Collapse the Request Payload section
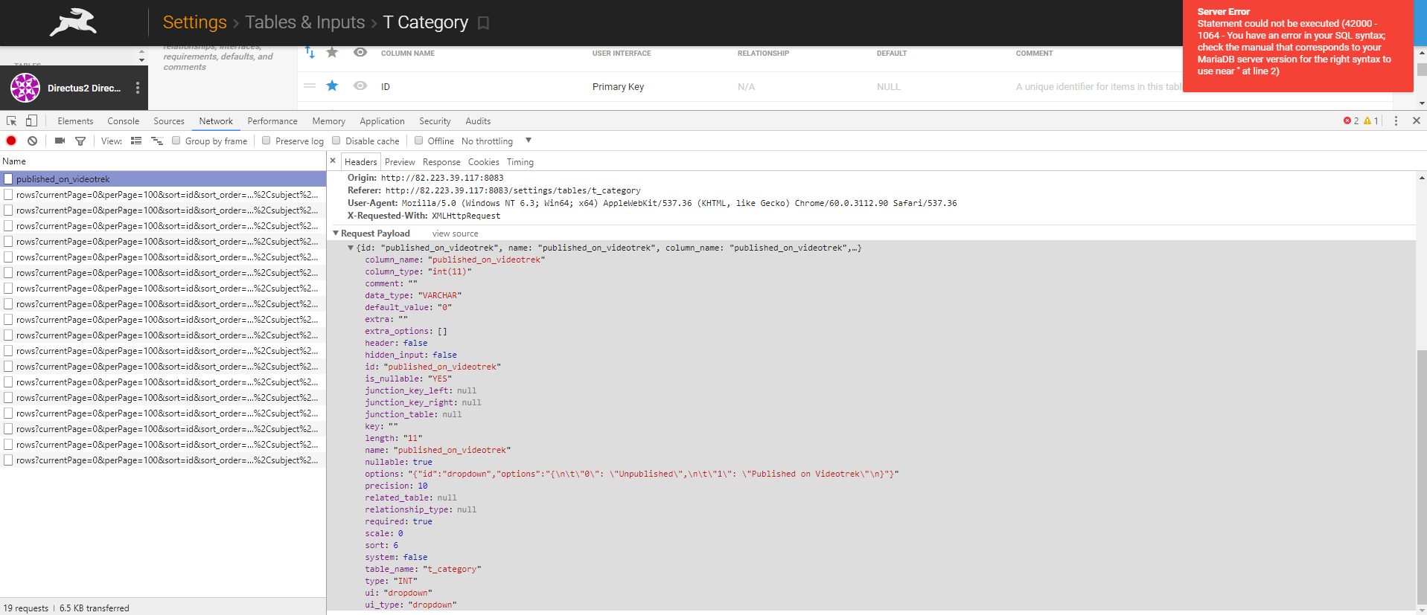 pos(336,233)
